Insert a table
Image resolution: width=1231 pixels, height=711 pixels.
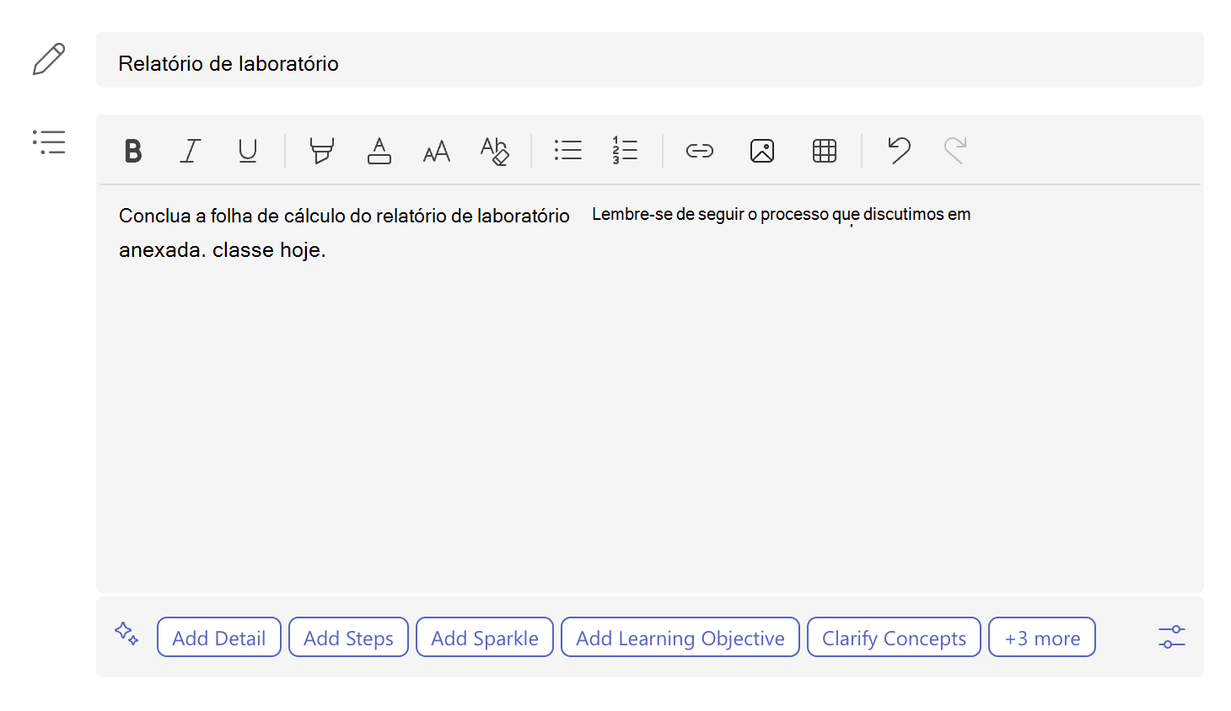click(825, 151)
